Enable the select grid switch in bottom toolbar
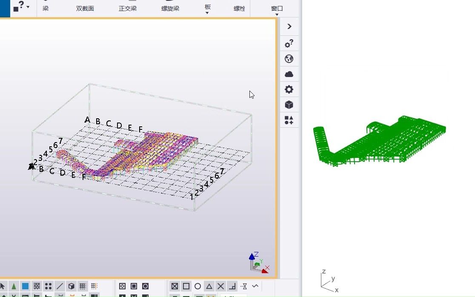 [x=82, y=286]
